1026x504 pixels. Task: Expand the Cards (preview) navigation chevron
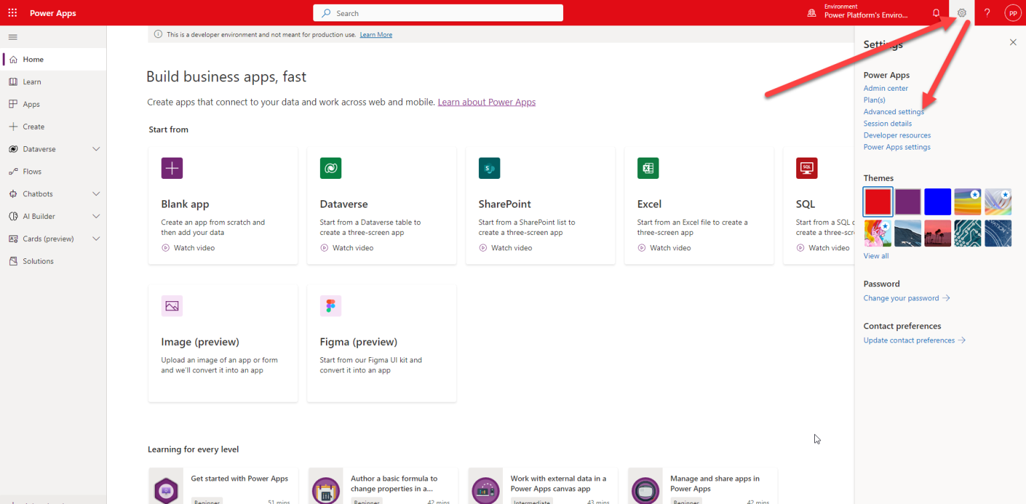96,238
